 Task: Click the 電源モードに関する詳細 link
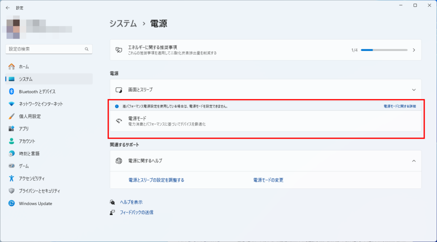pos(399,106)
